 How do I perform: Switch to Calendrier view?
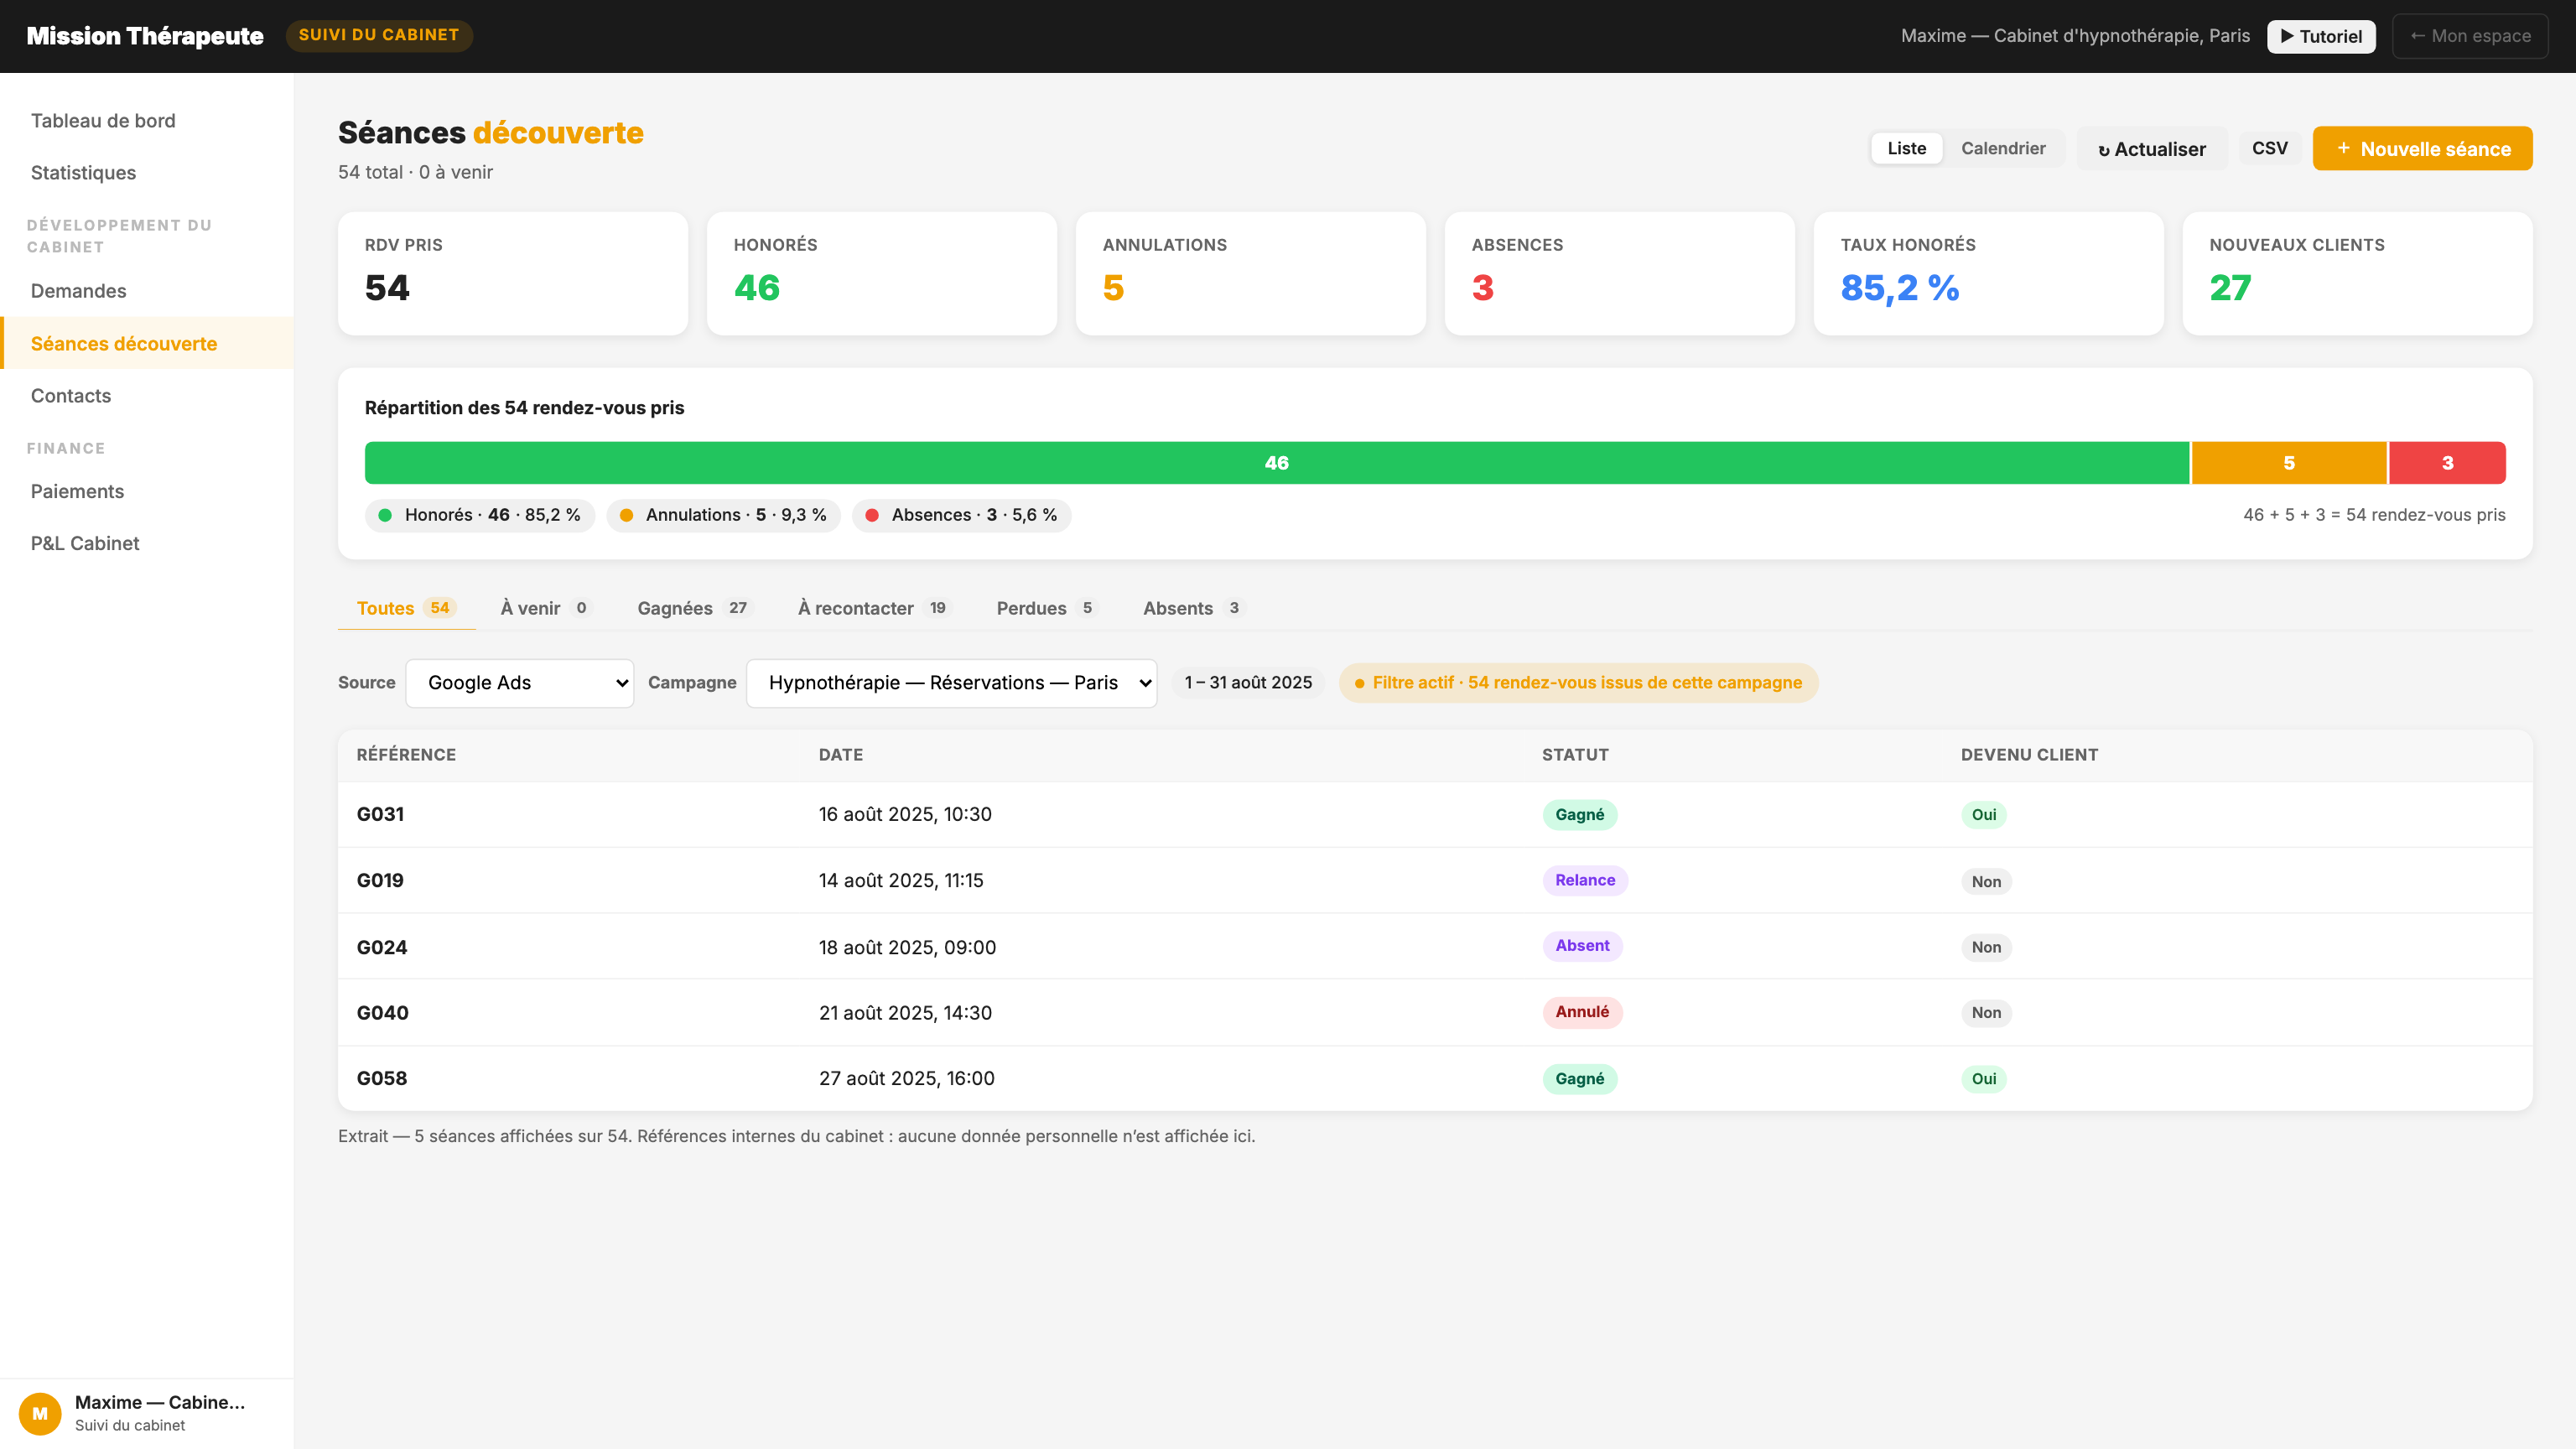click(x=2003, y=148)
